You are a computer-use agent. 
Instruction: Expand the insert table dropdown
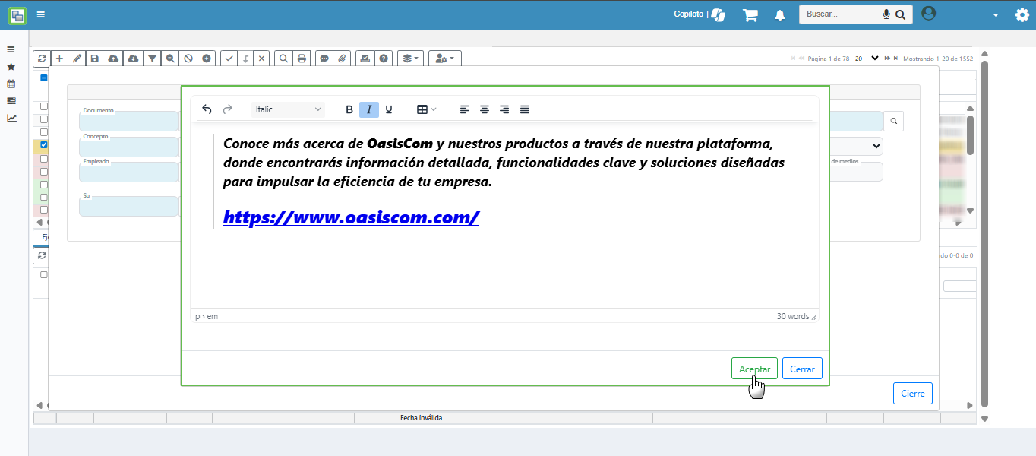427,109
